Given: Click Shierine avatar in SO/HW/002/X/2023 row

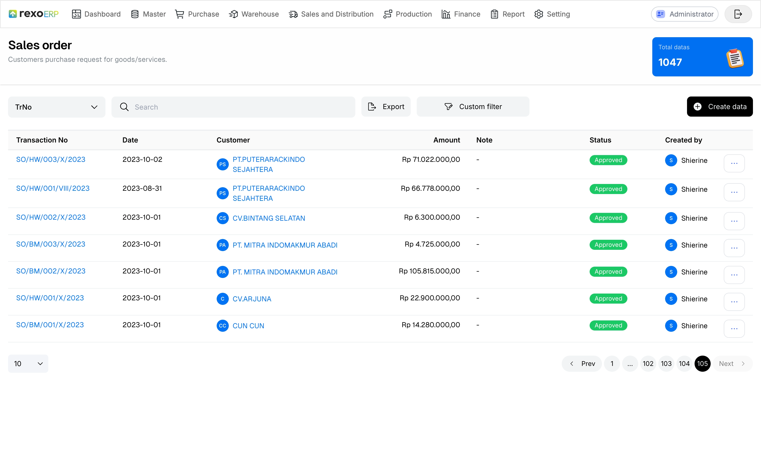Looking at the screenshot, I should click(x=671, y=218).
